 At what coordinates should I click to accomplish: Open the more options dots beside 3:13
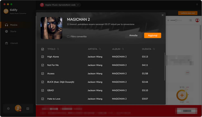point(188,87)
